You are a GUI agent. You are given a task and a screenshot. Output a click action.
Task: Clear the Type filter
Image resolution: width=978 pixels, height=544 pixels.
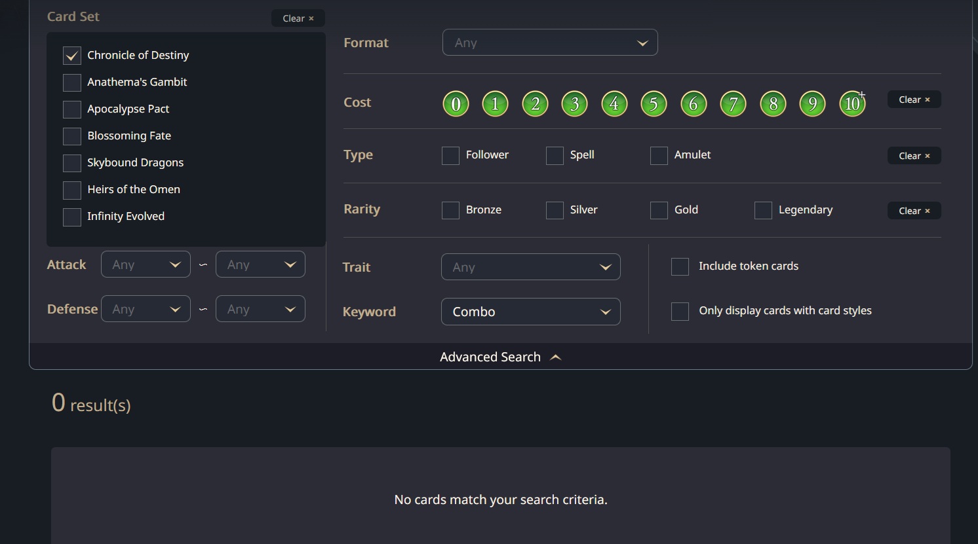pos(914,156)
